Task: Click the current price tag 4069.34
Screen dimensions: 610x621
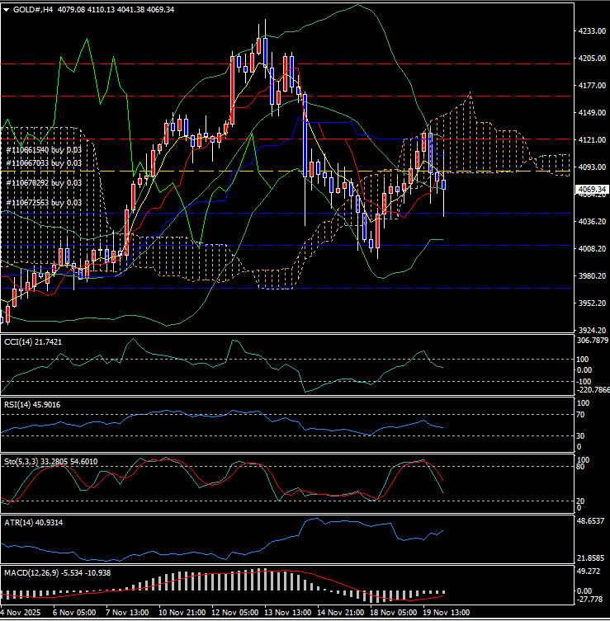Action: coord(589,189)
